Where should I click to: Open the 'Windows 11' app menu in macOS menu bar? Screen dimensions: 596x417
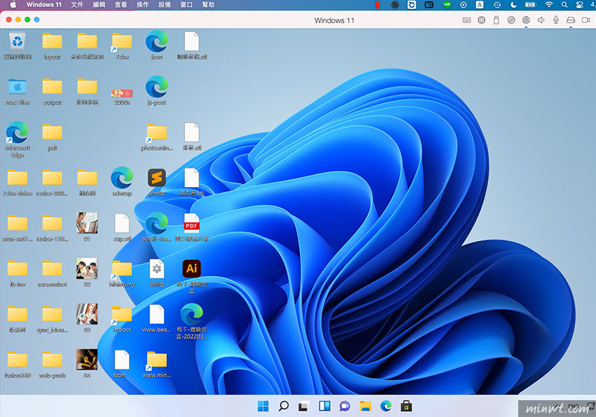pyautogui.click(x=43, y=5)
